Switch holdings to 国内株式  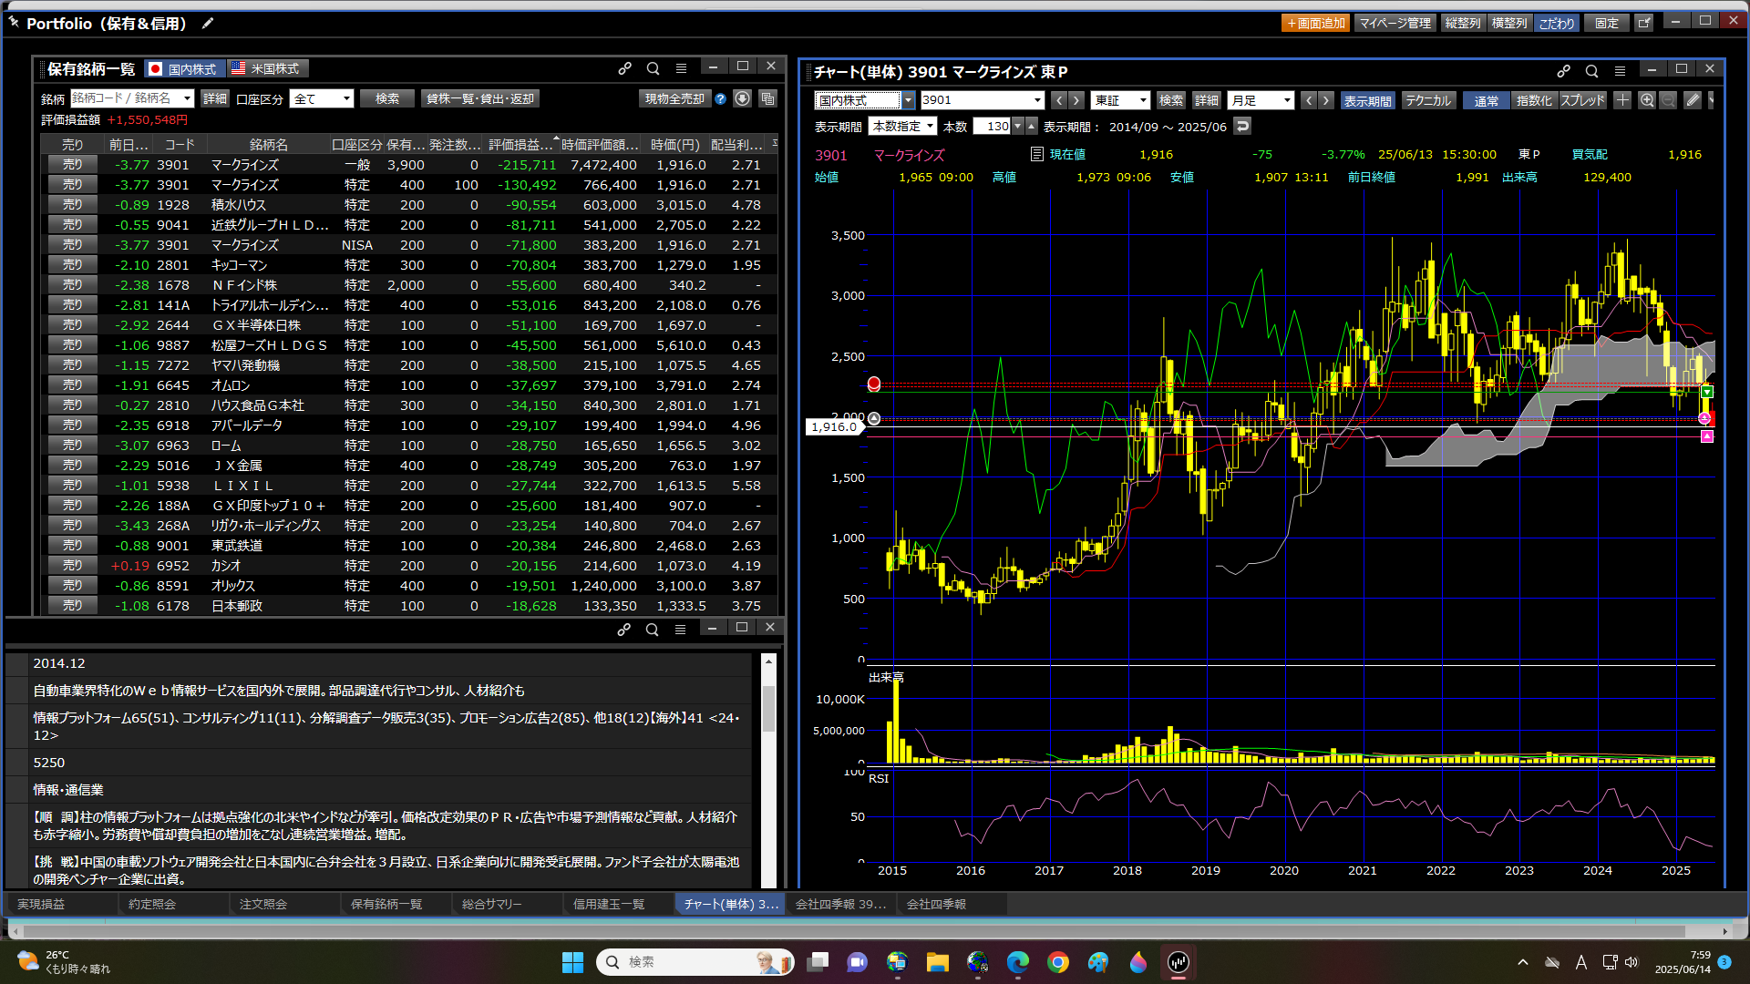click(x=185, y=68)
